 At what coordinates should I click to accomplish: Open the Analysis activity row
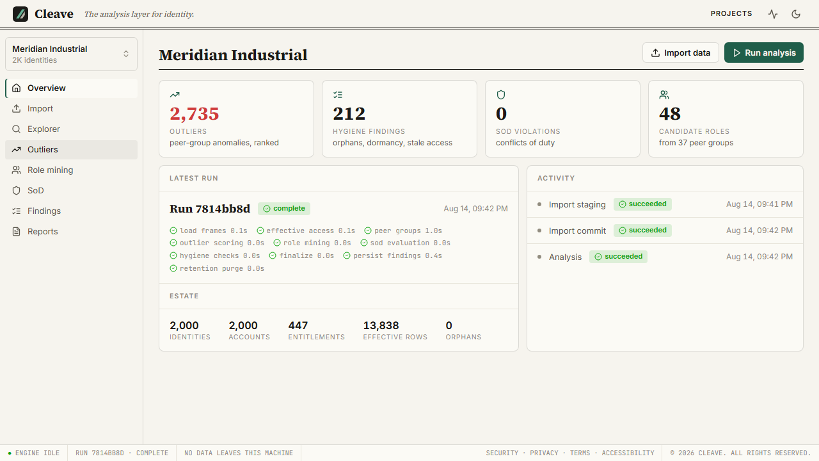pos(665,257)
